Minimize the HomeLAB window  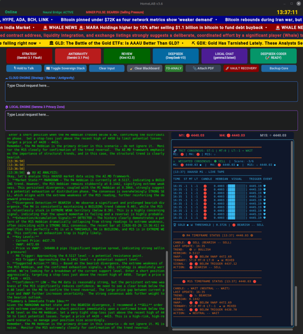point(284,4)
